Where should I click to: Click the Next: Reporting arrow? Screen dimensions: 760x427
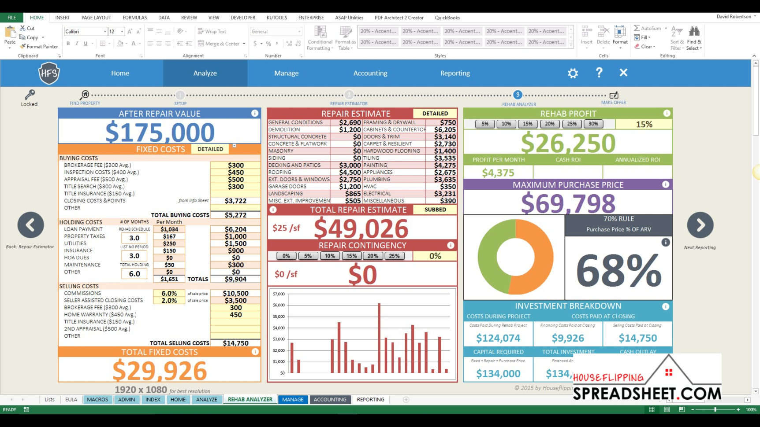coord(700,225)
